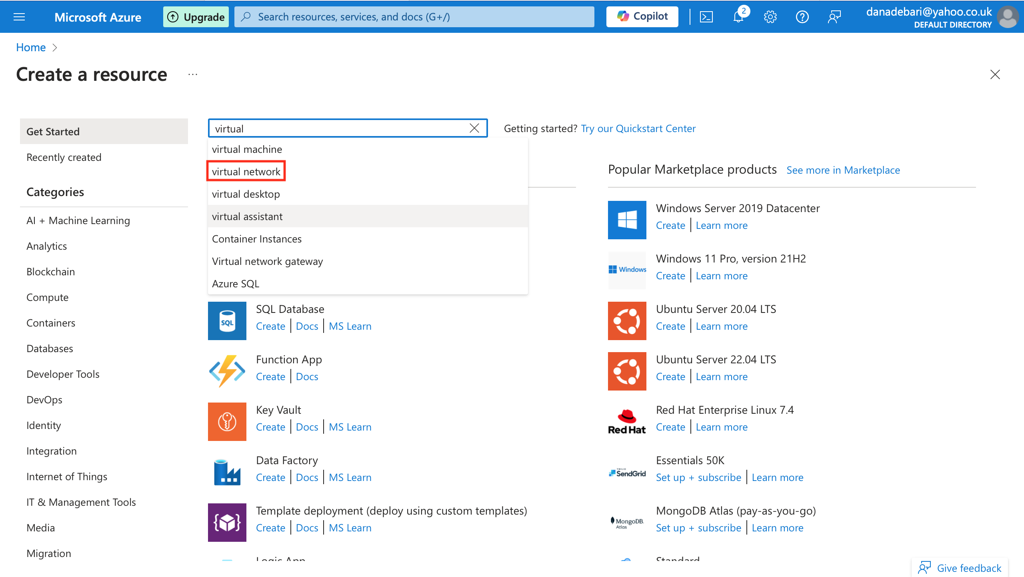Click the Key Vault icon
Viewport: 1024px width, 577px height.
click(x=227, y=421)
